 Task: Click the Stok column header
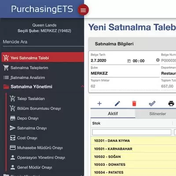click(131, 123)
